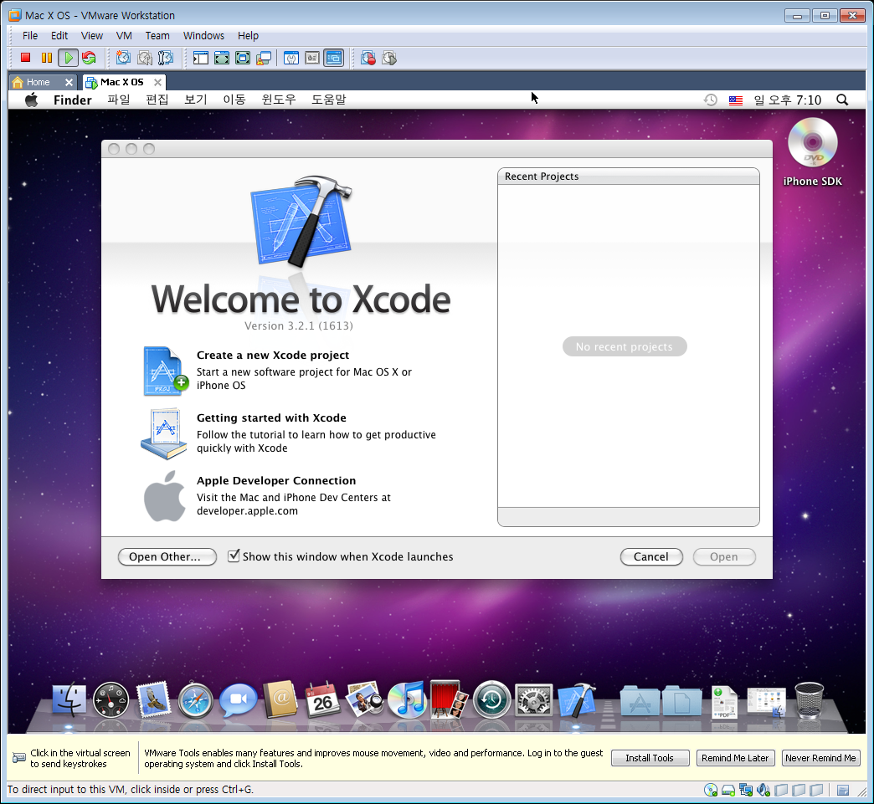The image size is (874, 804).
Task: Reset the virtual machine from the toolbar
Action: [89, 58]
